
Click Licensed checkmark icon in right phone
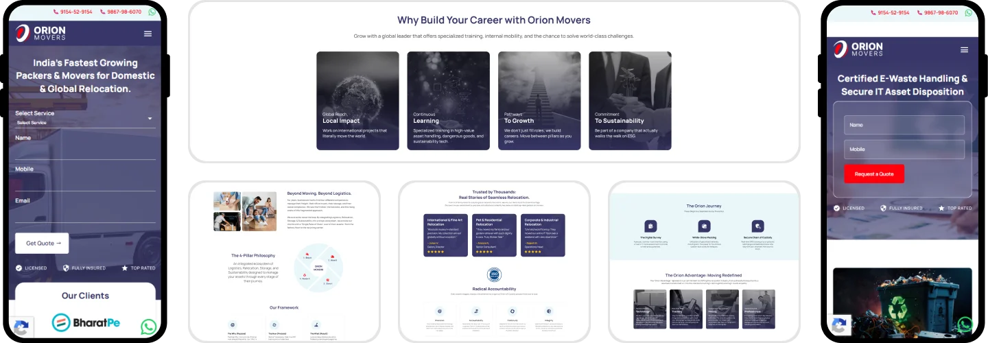pyautogui.click(x=836, y=208)
